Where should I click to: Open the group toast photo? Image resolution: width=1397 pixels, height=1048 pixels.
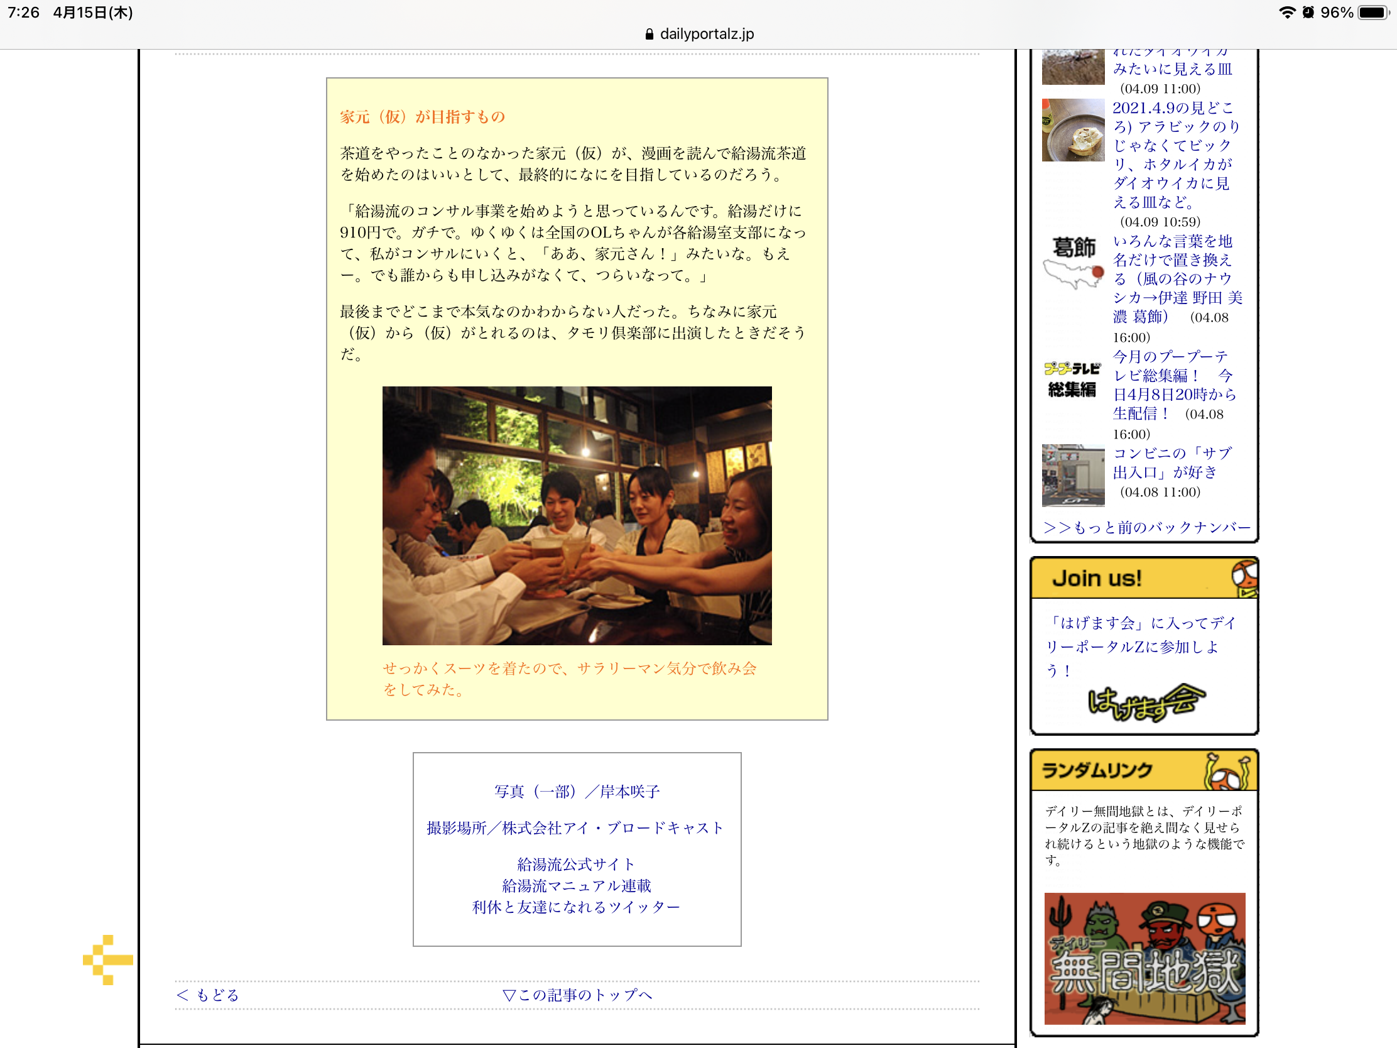pos(577,515)
